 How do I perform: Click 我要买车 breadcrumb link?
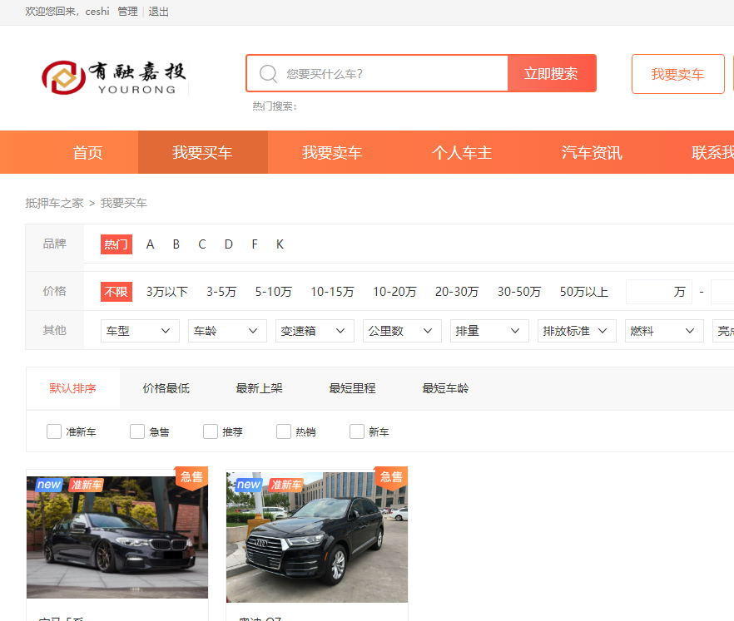[123, 203]
